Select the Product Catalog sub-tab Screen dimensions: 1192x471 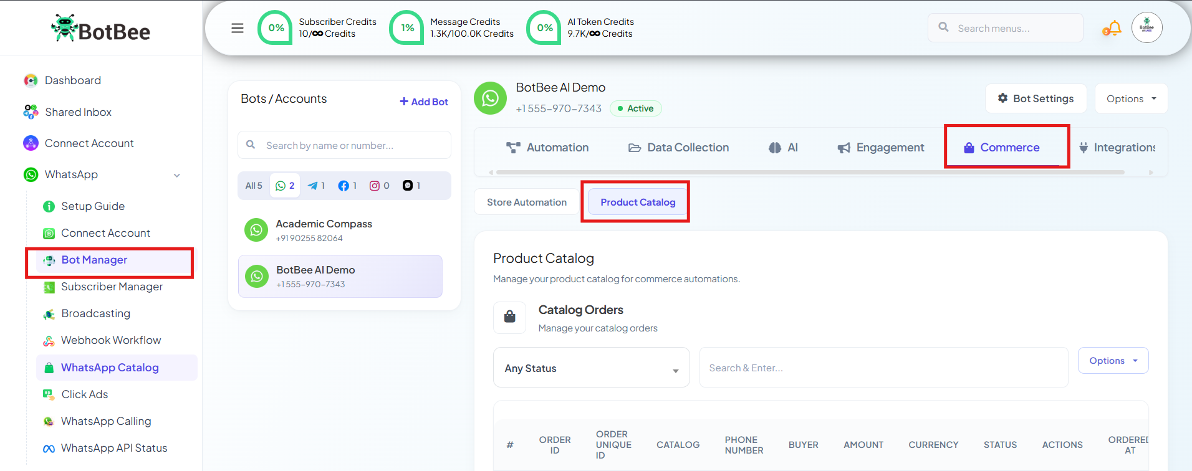(x=638, y=202)
